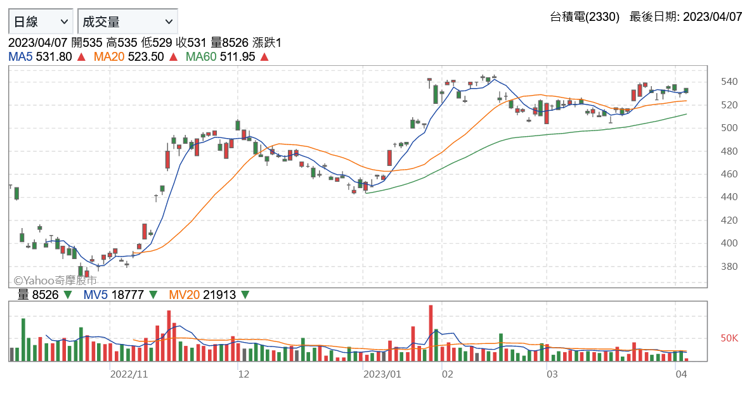Click the red up triangle beside MA60

(265, 57)
